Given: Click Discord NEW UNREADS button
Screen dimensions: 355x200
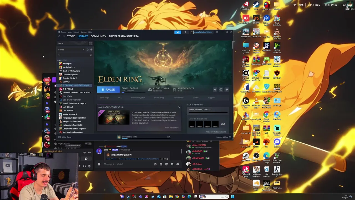Looking at the screenshot, I should click(x=73, y=146).
